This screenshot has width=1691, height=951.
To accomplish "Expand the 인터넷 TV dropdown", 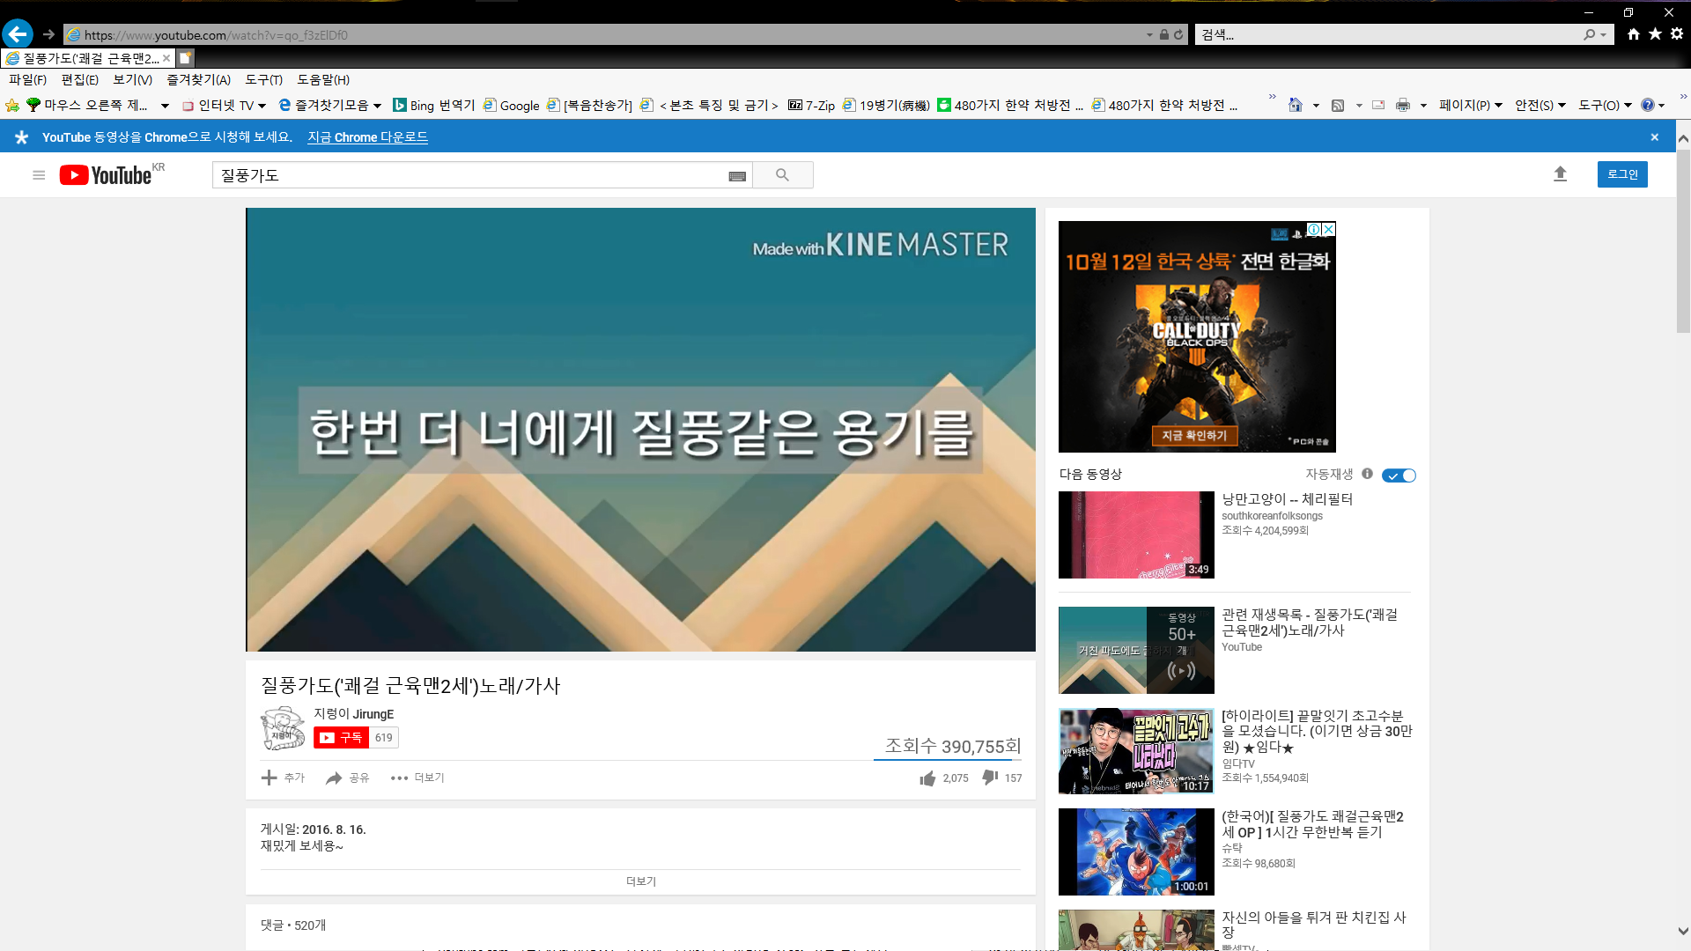I will pyautogui.click(x=262, y=106).
